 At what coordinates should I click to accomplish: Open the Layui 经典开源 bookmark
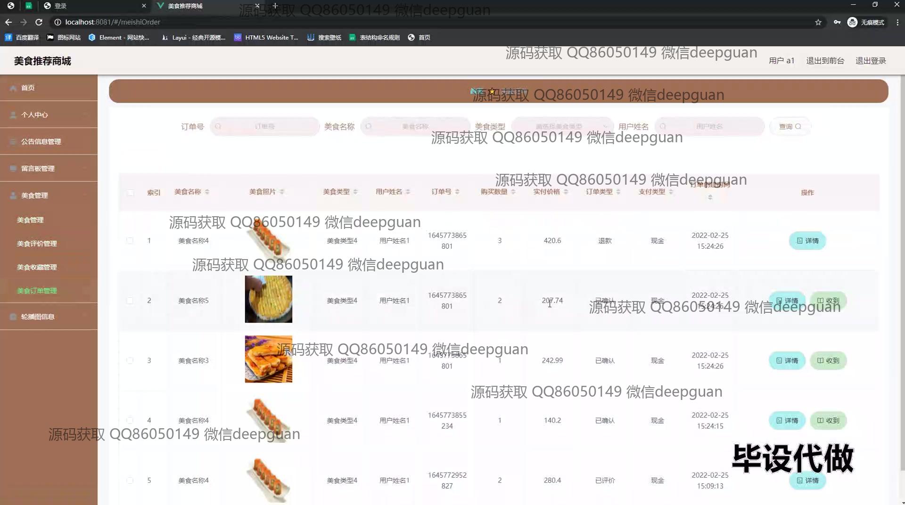tap(193, 38)
